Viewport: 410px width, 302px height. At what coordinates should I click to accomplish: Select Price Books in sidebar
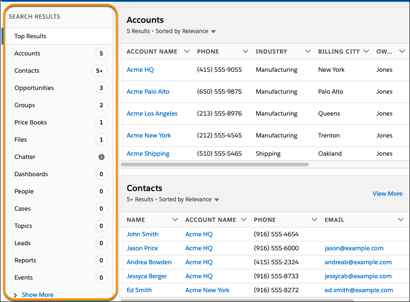31,122
